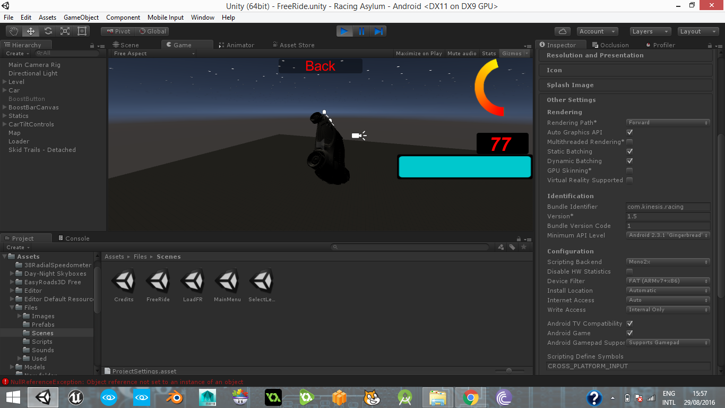Toggle the Auto Graphics API checkbox

(x=629, y=132)
